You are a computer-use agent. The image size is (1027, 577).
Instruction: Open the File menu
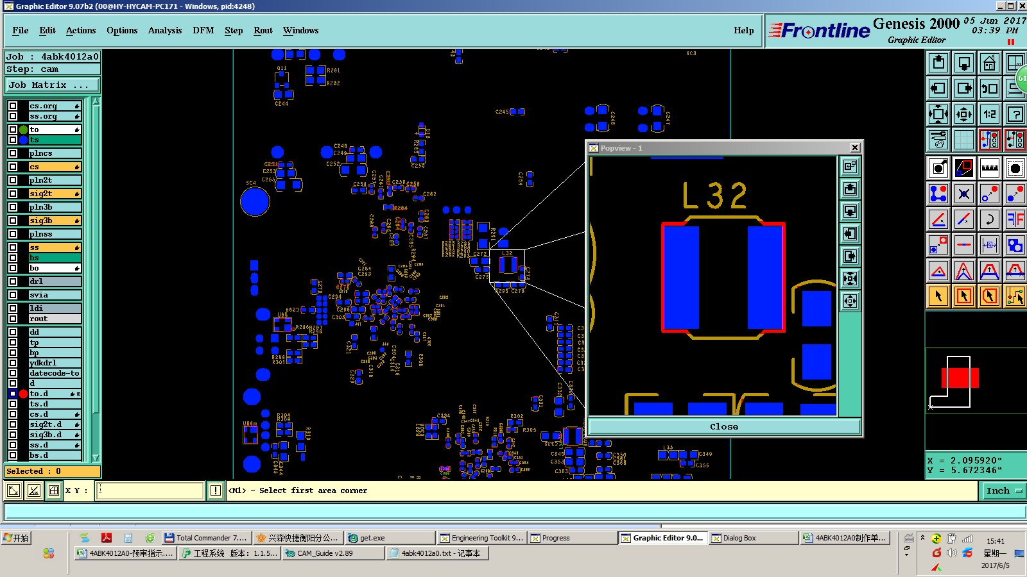click(21, 30)
